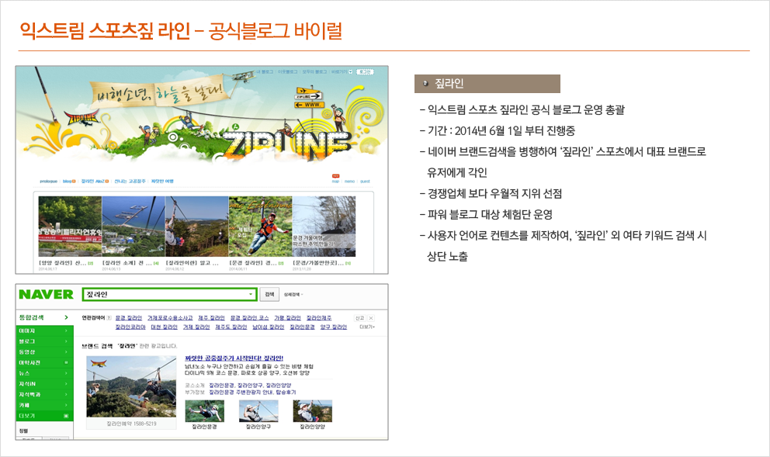Viewport: 770px width, 457px height.
Task: Click related search 양구 짚라인
Action: click(x=334, y=327)
